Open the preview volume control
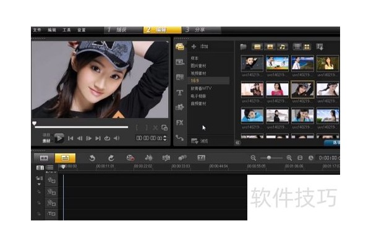The width and height of the screenshot is (371, 247). point(116,138)
